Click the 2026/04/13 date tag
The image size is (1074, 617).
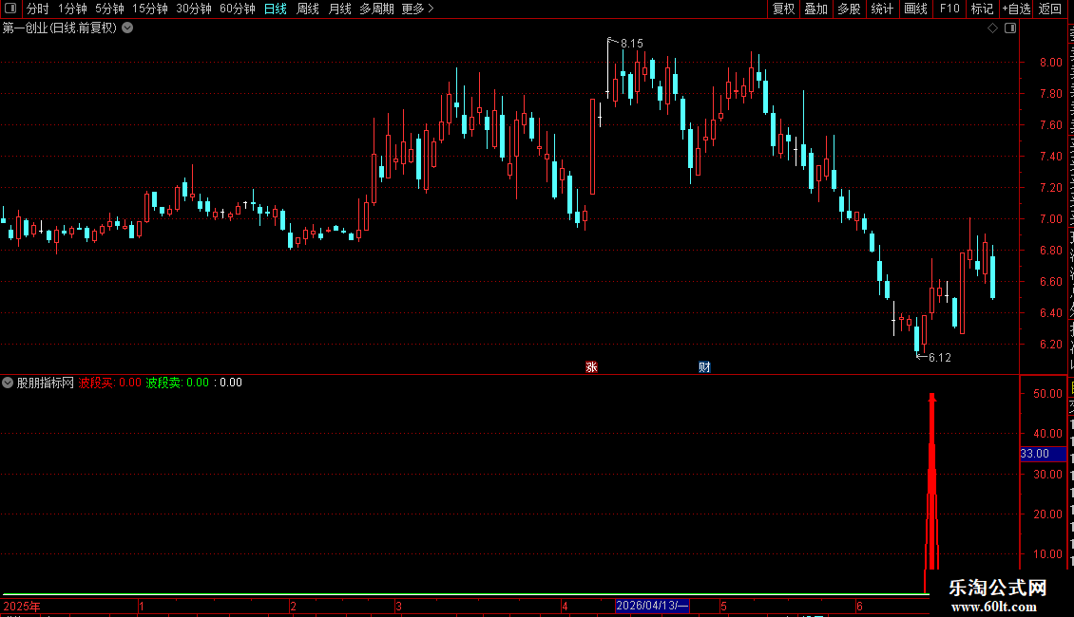coord(652,606)
